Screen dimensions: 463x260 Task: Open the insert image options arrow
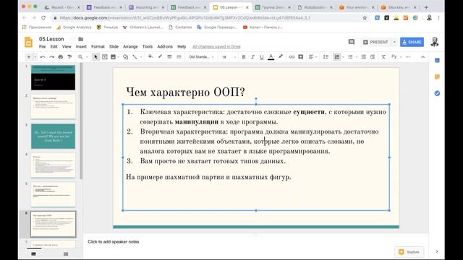tap(119, 57)
